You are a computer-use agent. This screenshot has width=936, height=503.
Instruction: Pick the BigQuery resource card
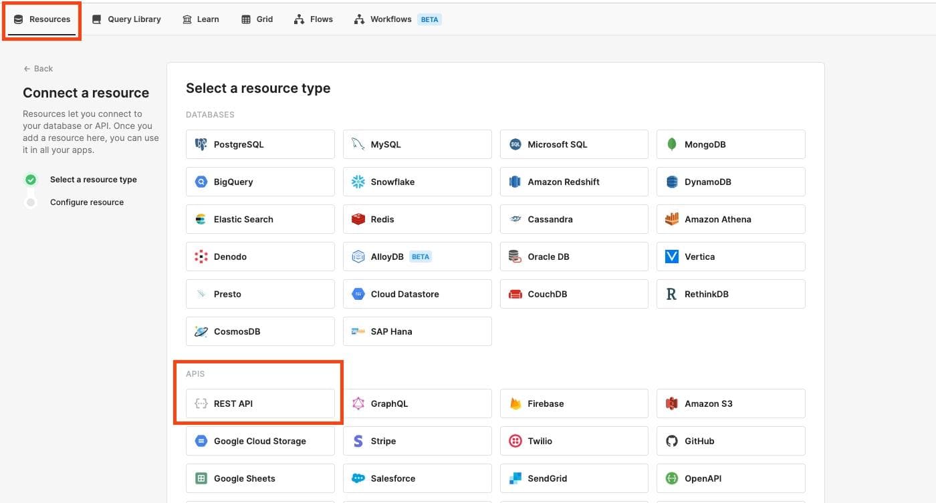point(260,181)
